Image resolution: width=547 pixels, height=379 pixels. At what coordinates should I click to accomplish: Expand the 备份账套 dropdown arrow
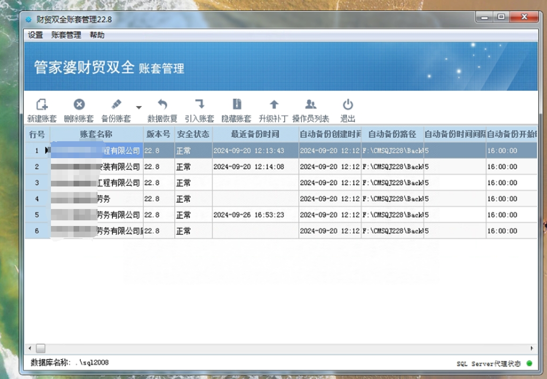tap(139, 107)
